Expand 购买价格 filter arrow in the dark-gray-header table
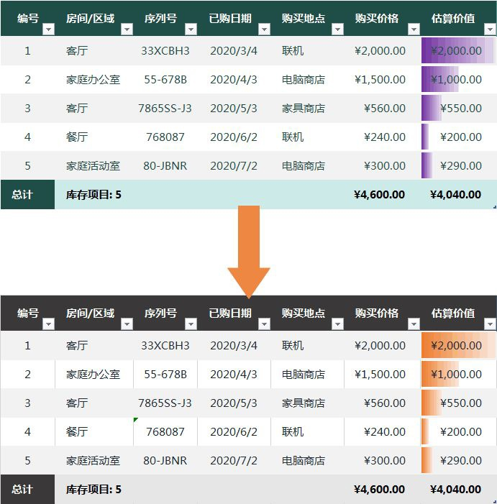The width and height of the screenshot is (497, 504). click(x=414, y=324)
